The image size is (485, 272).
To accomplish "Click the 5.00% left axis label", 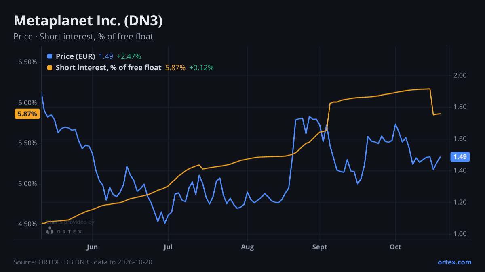I will [x=27, y=184].
